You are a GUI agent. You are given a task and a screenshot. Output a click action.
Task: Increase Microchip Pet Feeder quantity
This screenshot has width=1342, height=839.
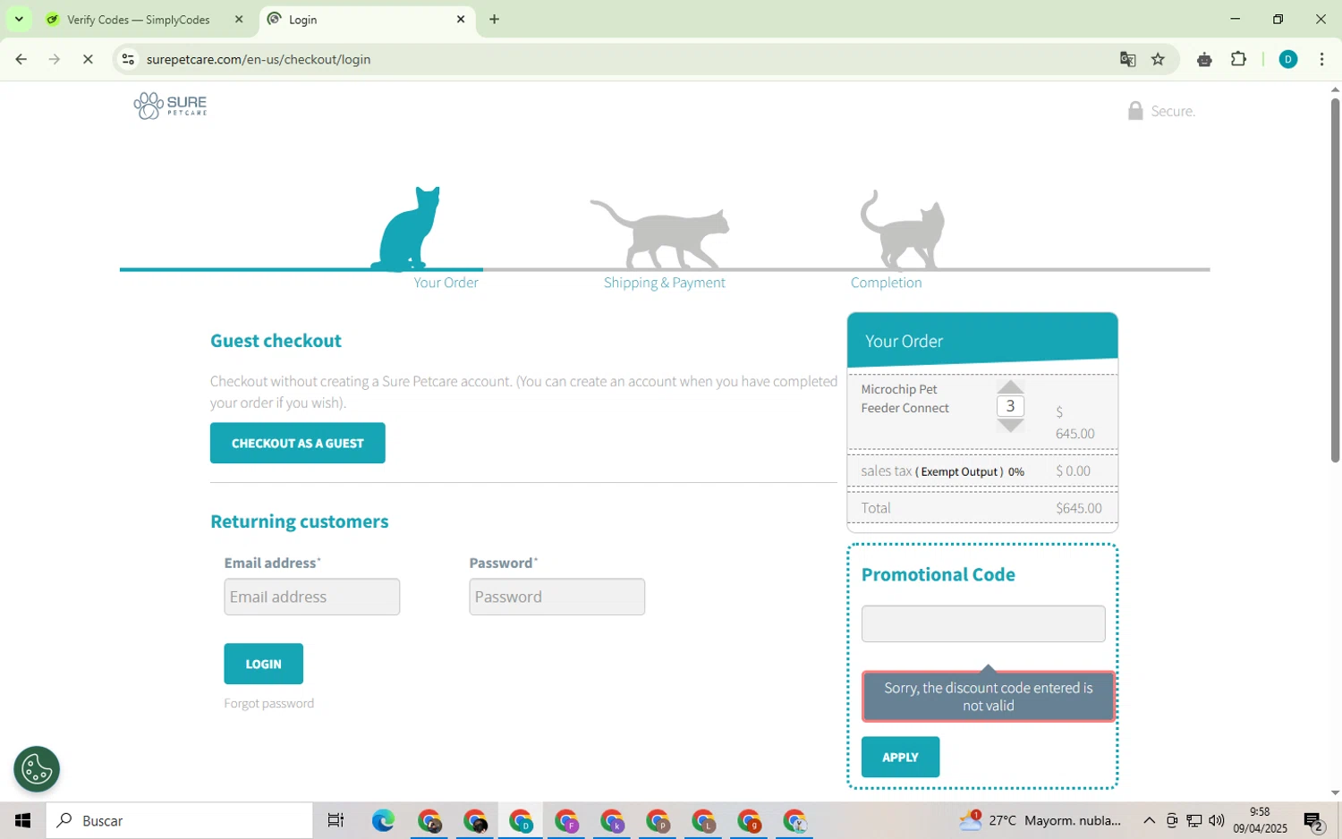tap(1010, 386)
